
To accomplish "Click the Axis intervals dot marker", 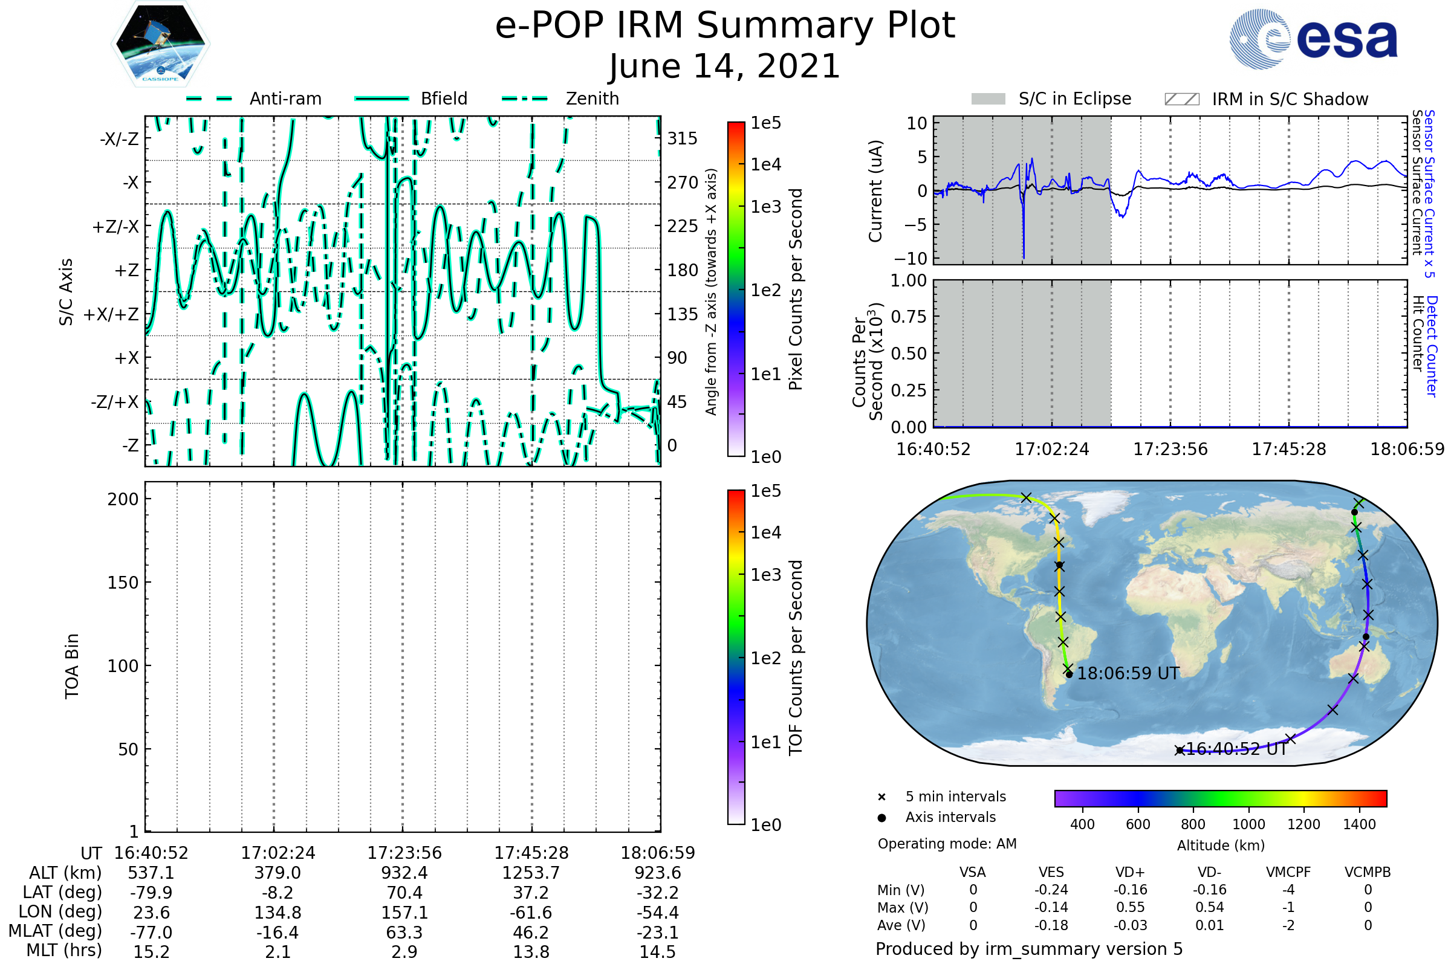I will 881,818.
